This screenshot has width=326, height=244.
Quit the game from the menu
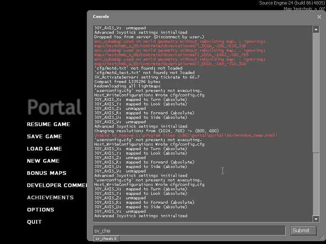(x=34, y=222)
